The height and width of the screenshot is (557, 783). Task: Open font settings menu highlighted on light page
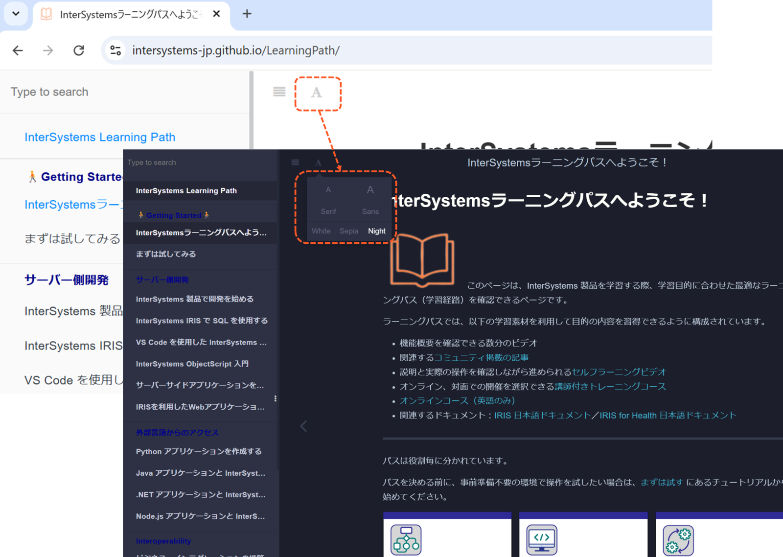point(317,93)
